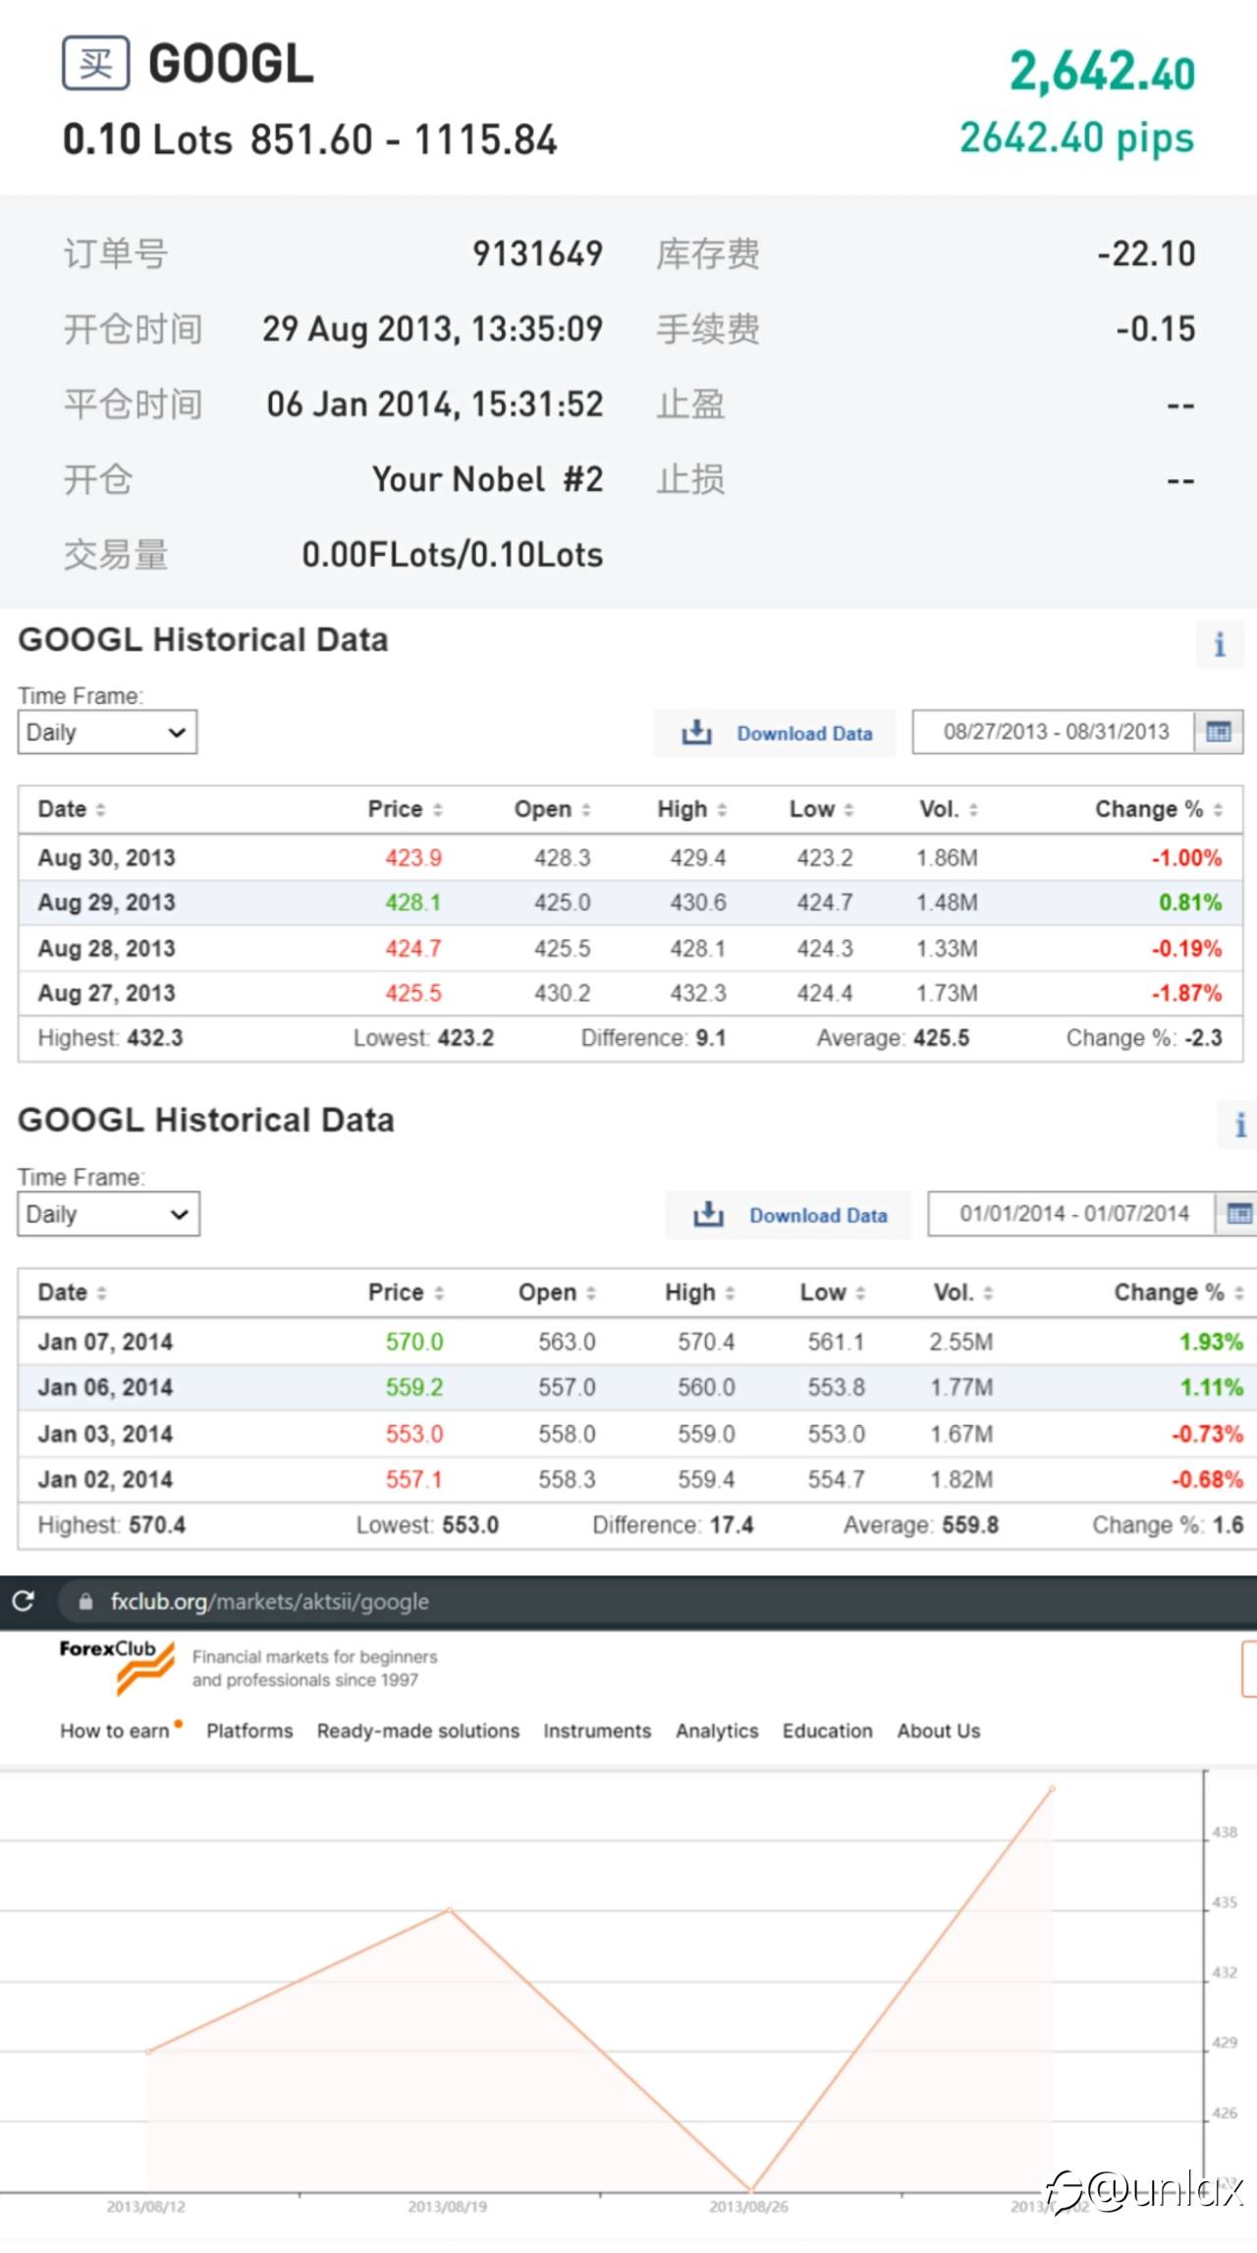Sort second table by Vol. column
The image size is (1257, 2253).
[x=988, y=1292]
